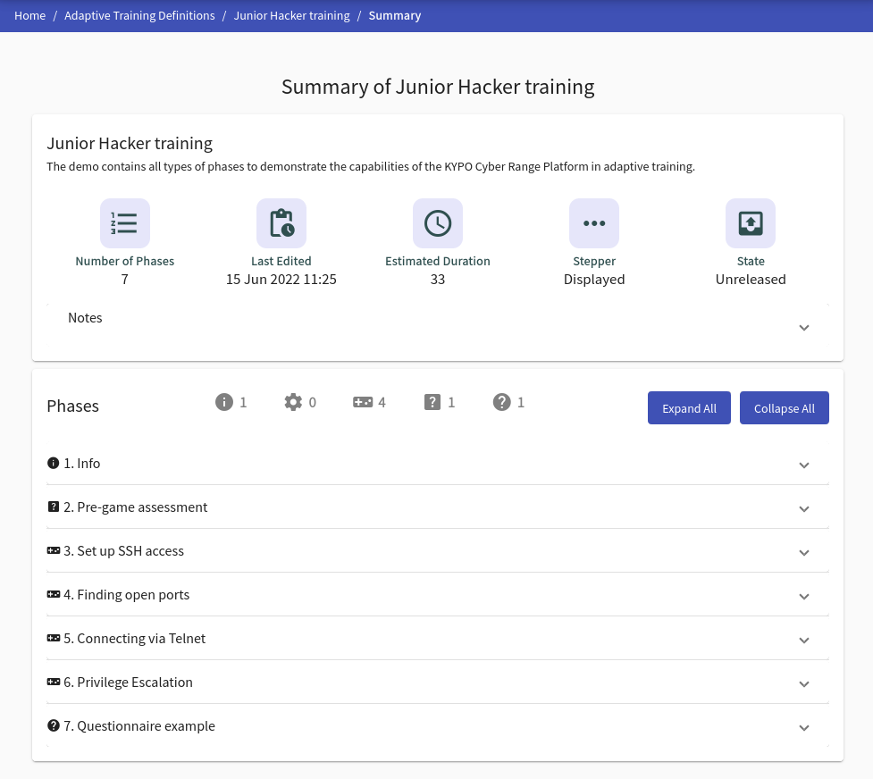
Task: Click the Estimated Duration clock icon
Action: [438, 223]
